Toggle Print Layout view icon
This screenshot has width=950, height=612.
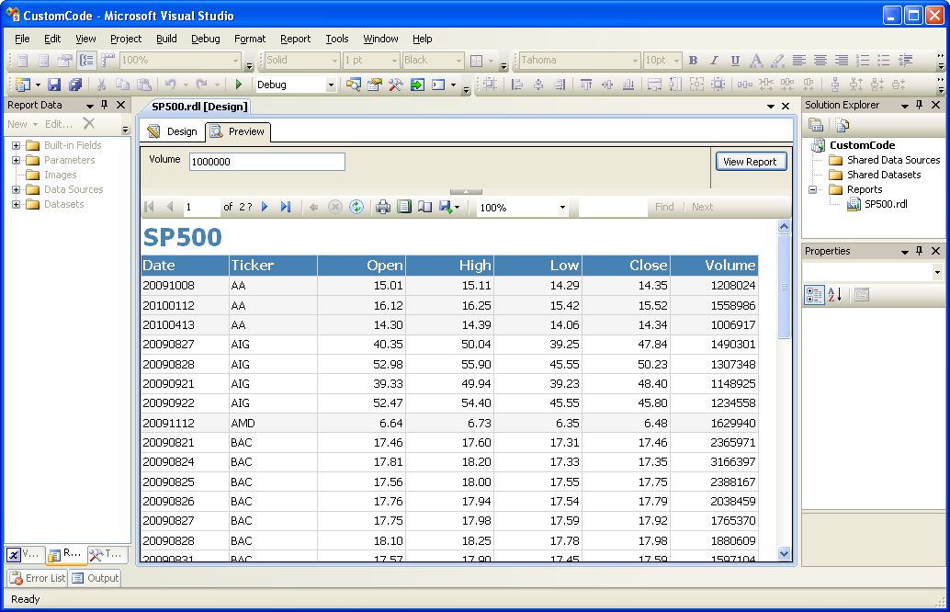click(404, 207)
